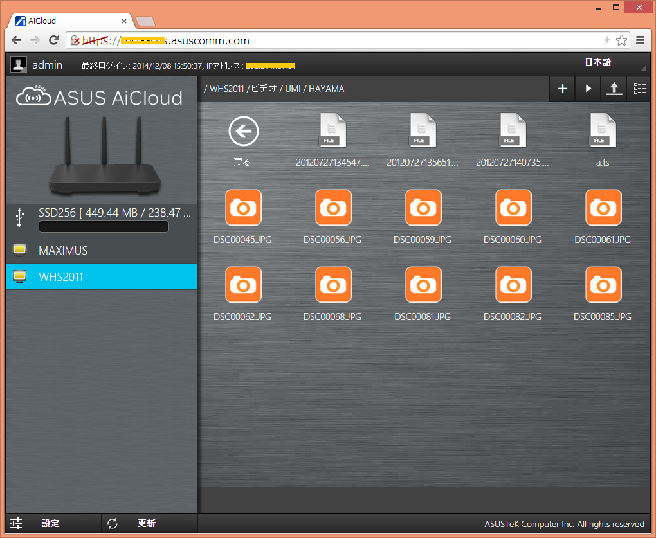Image resolution: width=656 pixels, height=538 pixels.
Task: Select the WHS2011 network computer
Action: tap(102, 276)
